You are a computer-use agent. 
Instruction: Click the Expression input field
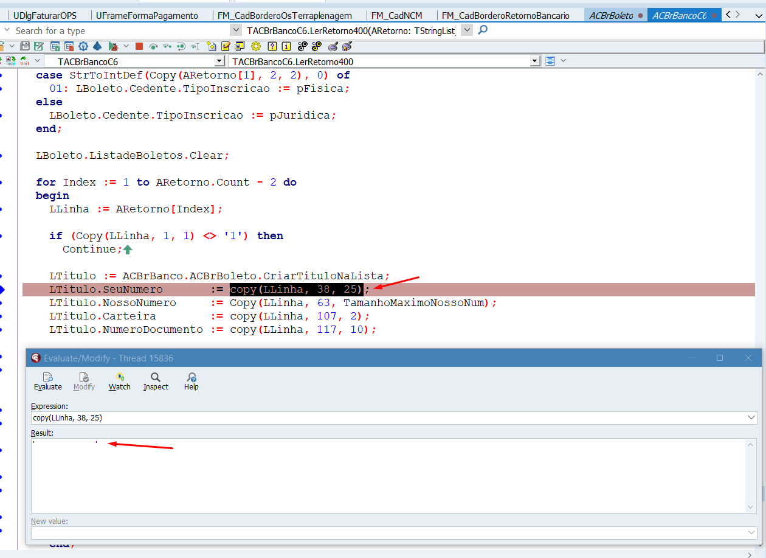point(389,417)
